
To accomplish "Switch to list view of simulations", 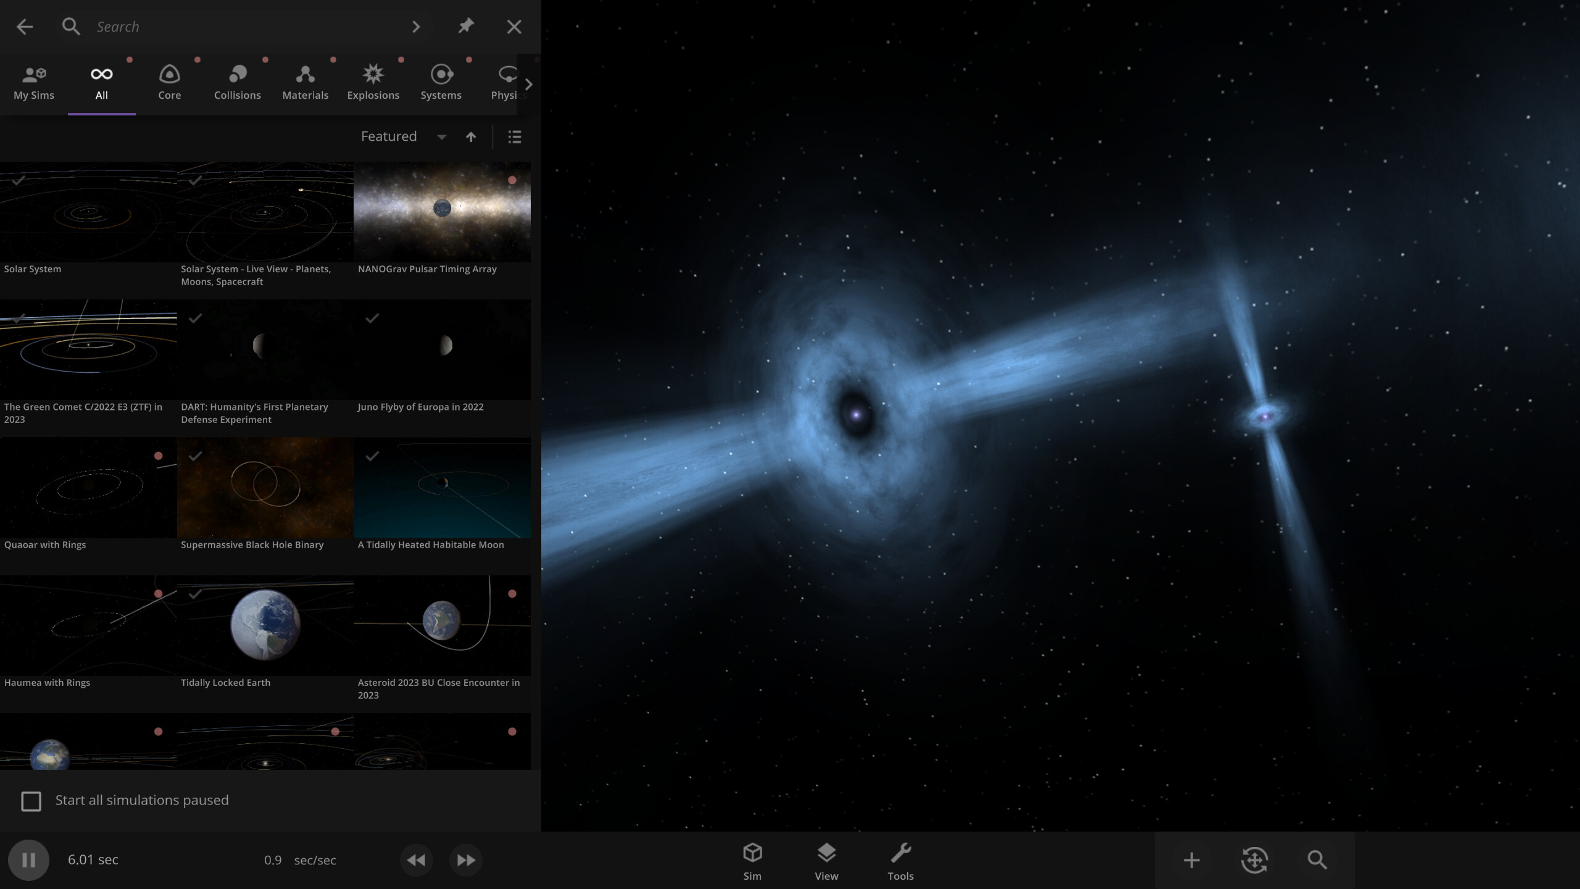I will pyautogui.click(x=515, y=136).
